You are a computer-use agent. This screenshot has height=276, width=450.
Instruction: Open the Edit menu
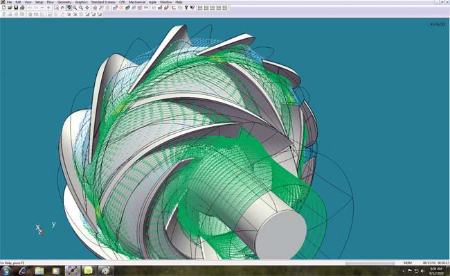coord(18,2)
